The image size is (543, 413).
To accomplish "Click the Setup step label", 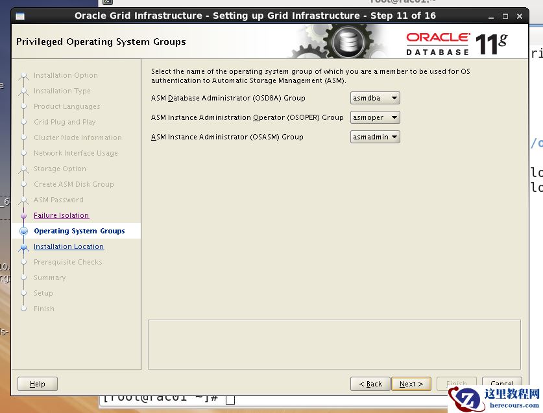I will pos(43,293).
